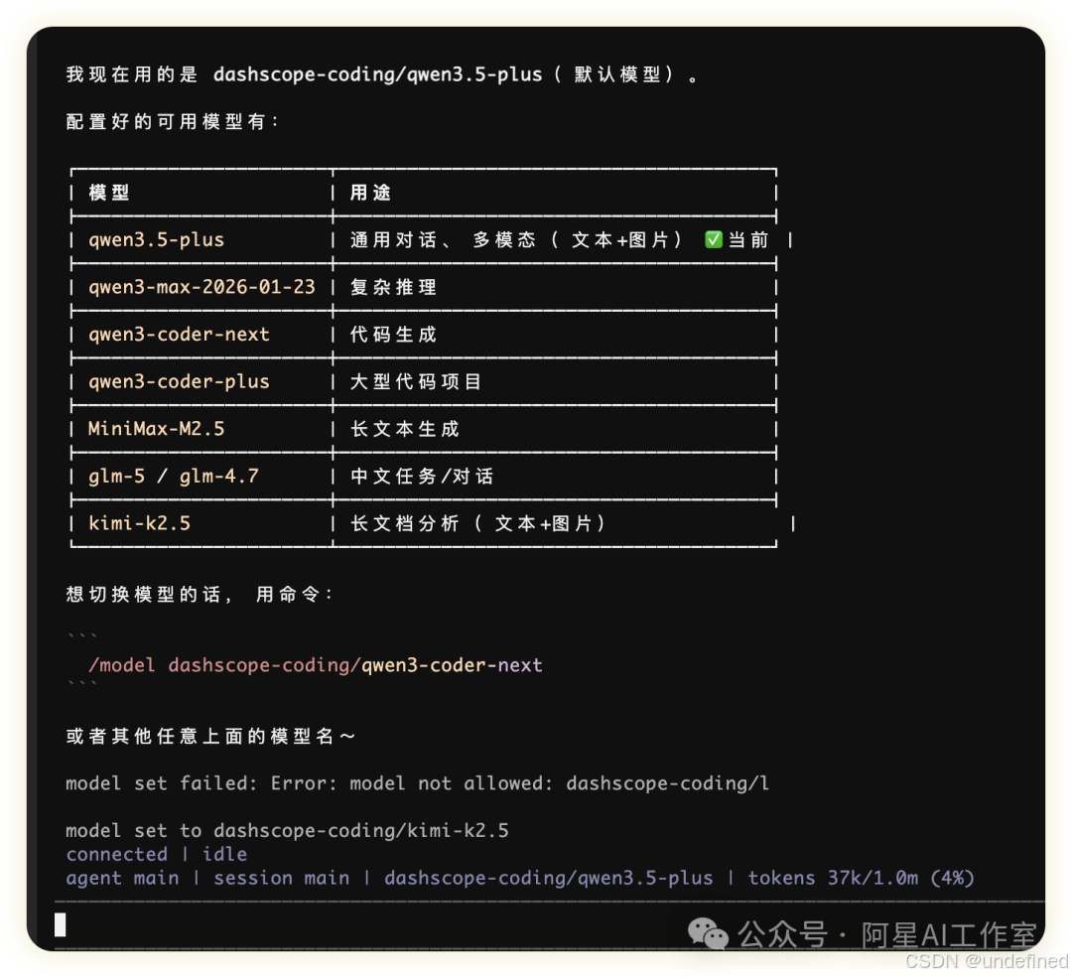Click 长文本生成 usage cell
Screen dimensions: 1072x978
point(404,429)
